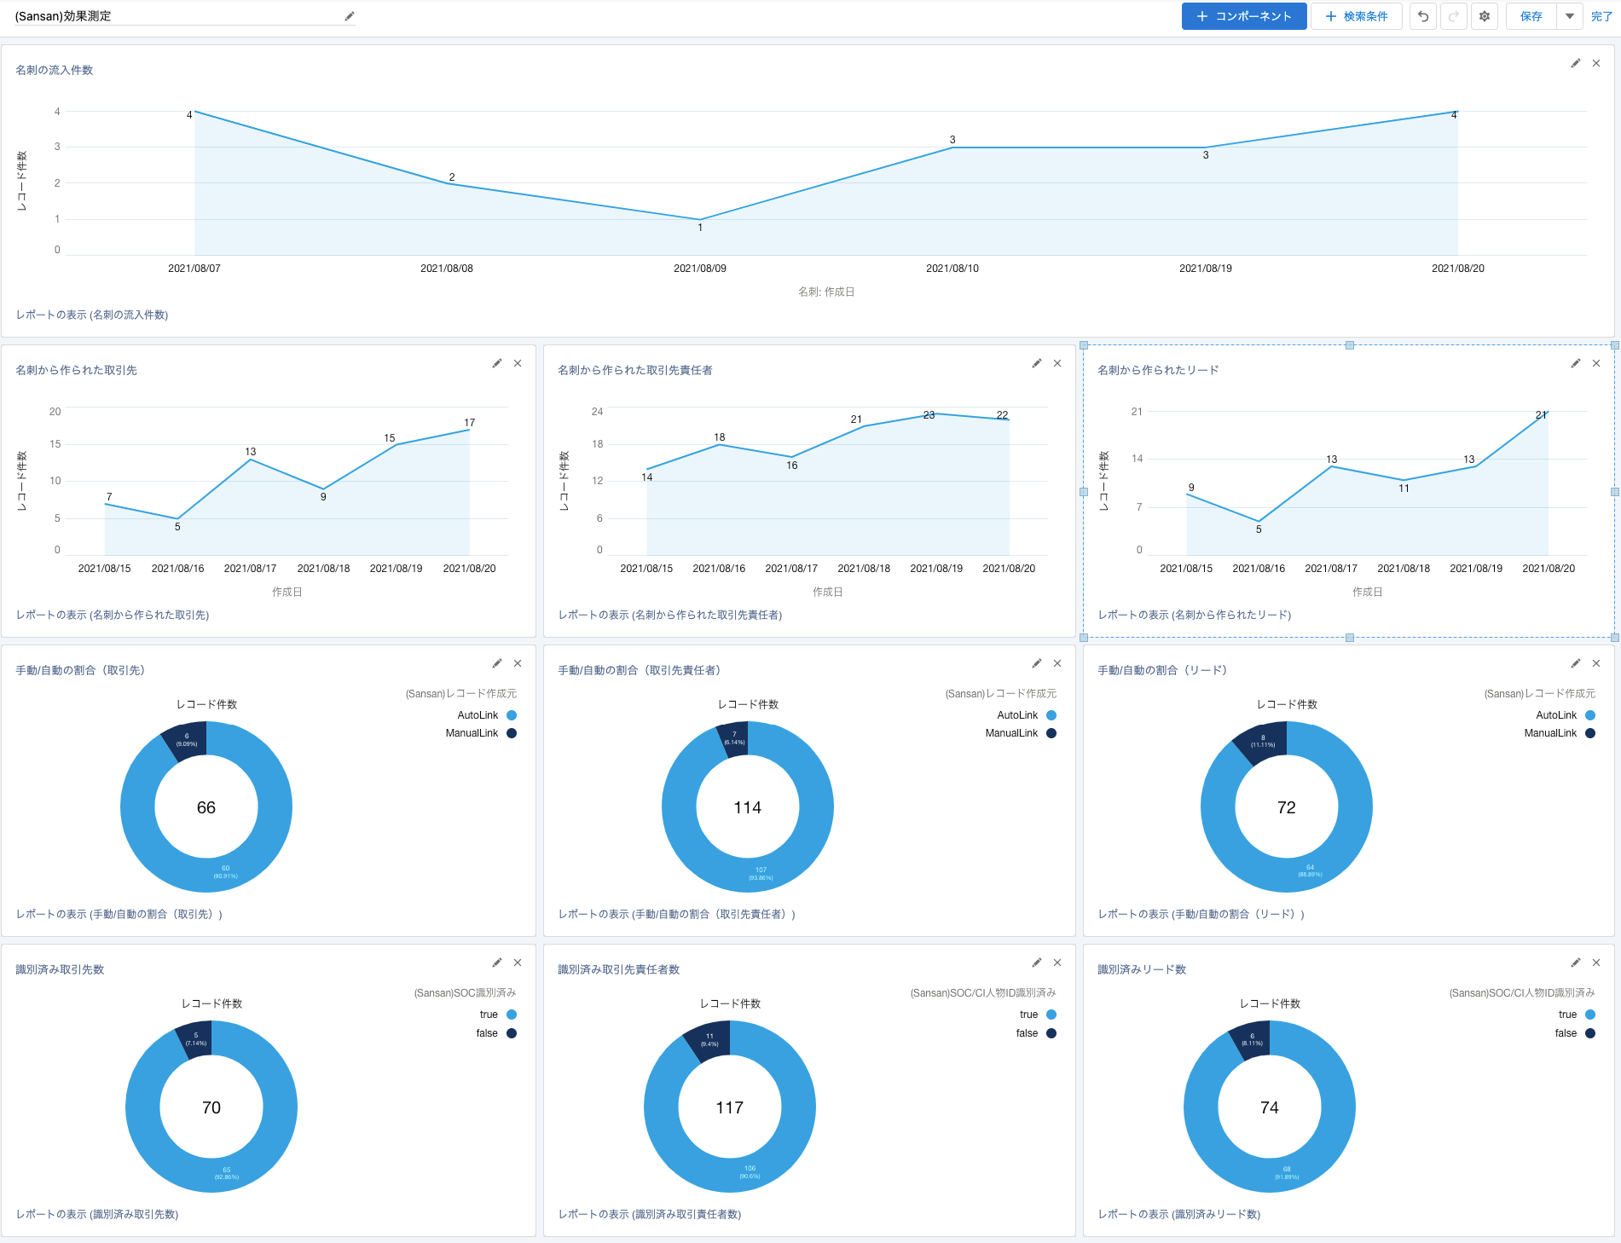Screen dimensions: 1621x1243
Task: Expand the dropdown arrow beside 保存
Action: click(x=1570, y=16)
